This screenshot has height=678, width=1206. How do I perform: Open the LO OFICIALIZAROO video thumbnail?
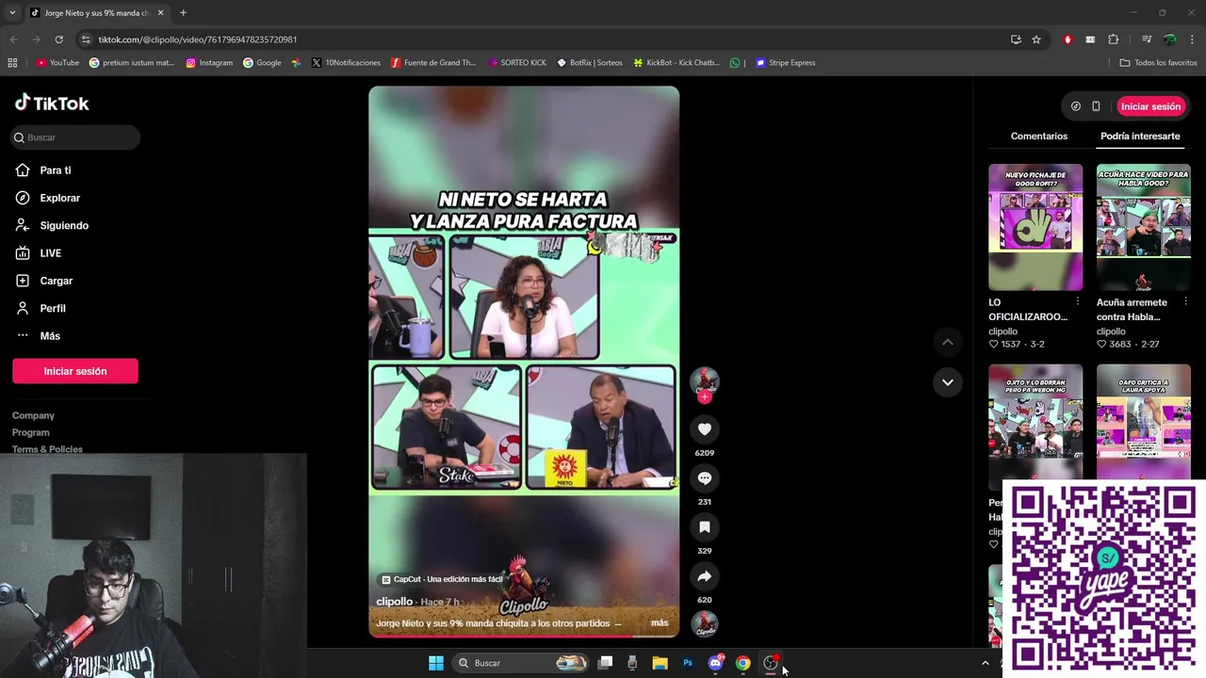[x=1035, y=227]
